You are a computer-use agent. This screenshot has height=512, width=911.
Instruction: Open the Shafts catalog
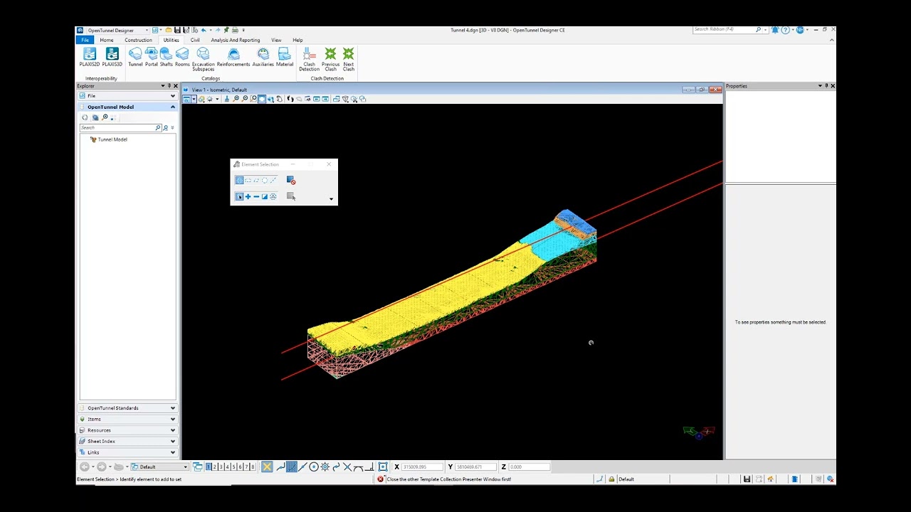click(x=166, y=58)
